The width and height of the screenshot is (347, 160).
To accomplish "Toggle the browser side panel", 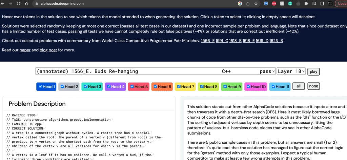I will [x=322, y=3].
